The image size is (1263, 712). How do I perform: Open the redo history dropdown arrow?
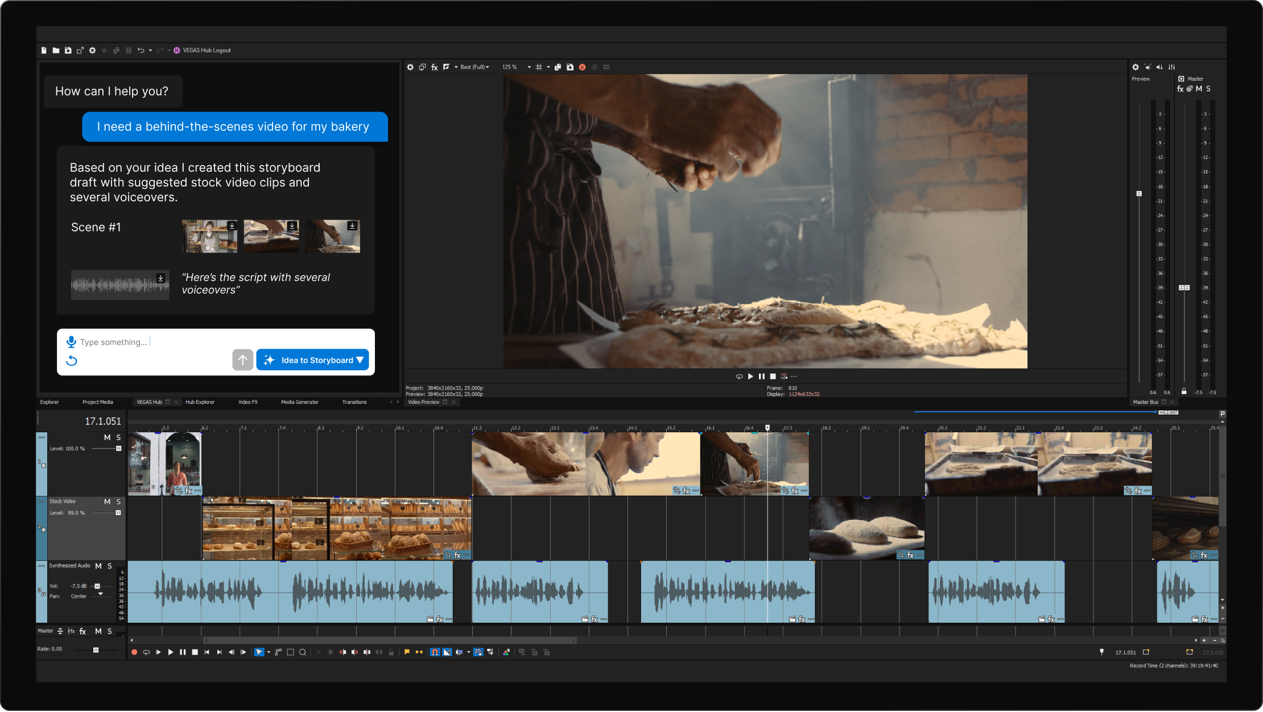pos(169,51)
